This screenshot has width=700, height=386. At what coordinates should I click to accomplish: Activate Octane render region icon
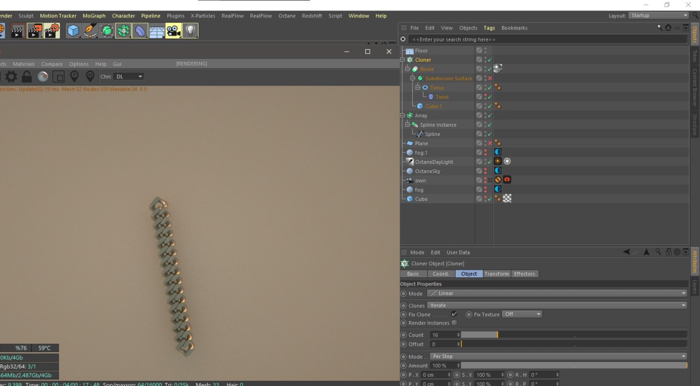[x=59, y=76]
